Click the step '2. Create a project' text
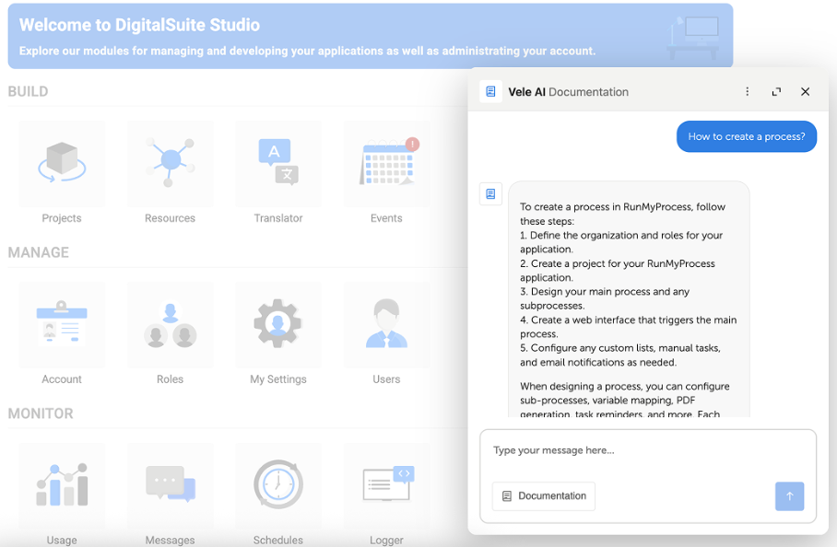837x547 pixels. click(x=617, y=271)
